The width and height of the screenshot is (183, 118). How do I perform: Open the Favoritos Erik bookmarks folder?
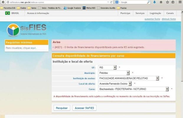point(8,8)
